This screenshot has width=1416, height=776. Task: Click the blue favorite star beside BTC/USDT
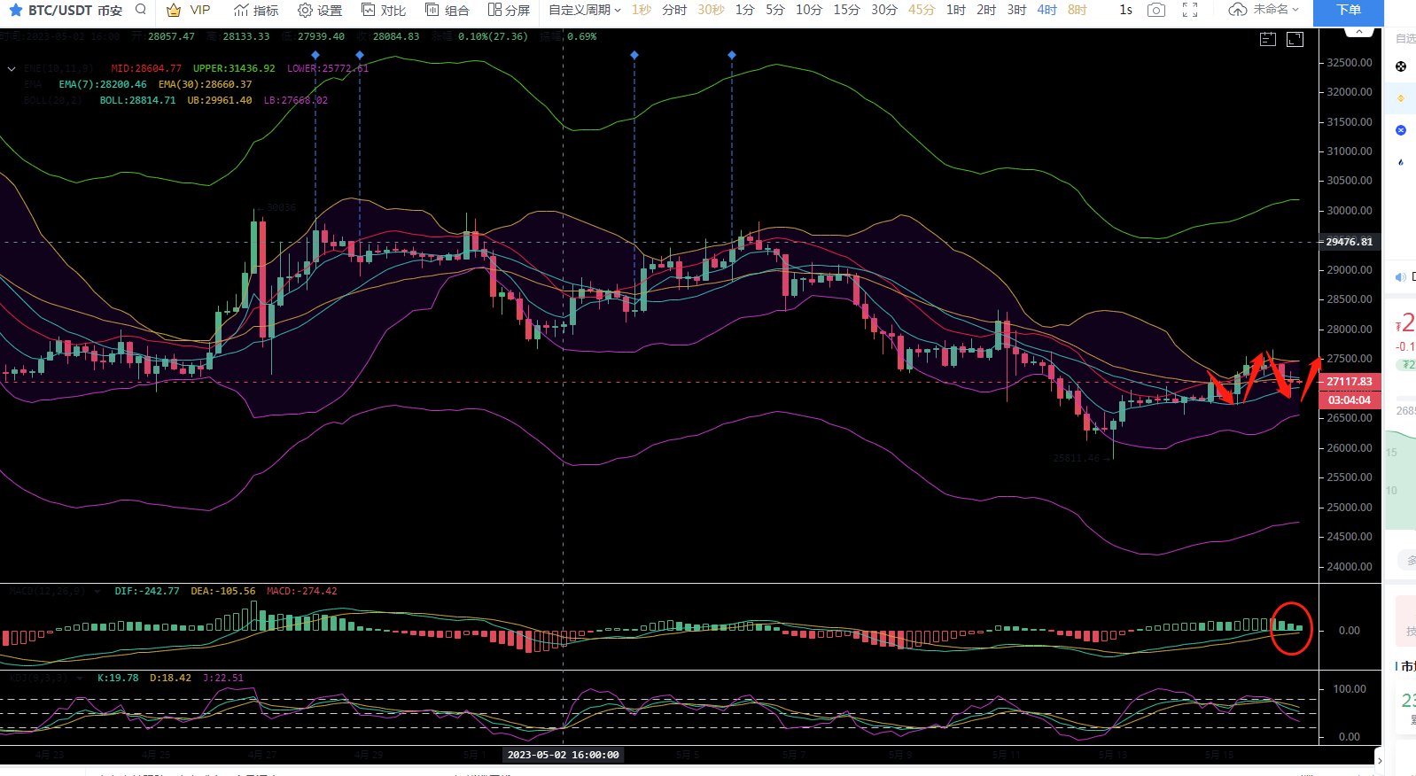point(15,11)
